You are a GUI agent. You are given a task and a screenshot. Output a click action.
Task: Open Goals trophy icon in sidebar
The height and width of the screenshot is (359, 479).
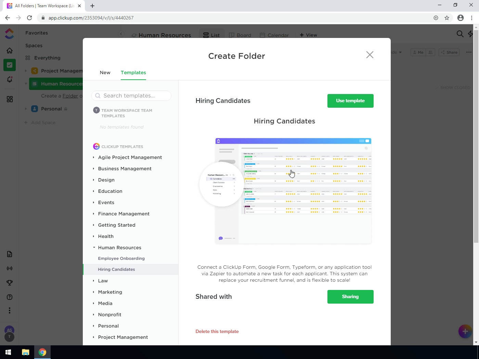tap(10, 283)
